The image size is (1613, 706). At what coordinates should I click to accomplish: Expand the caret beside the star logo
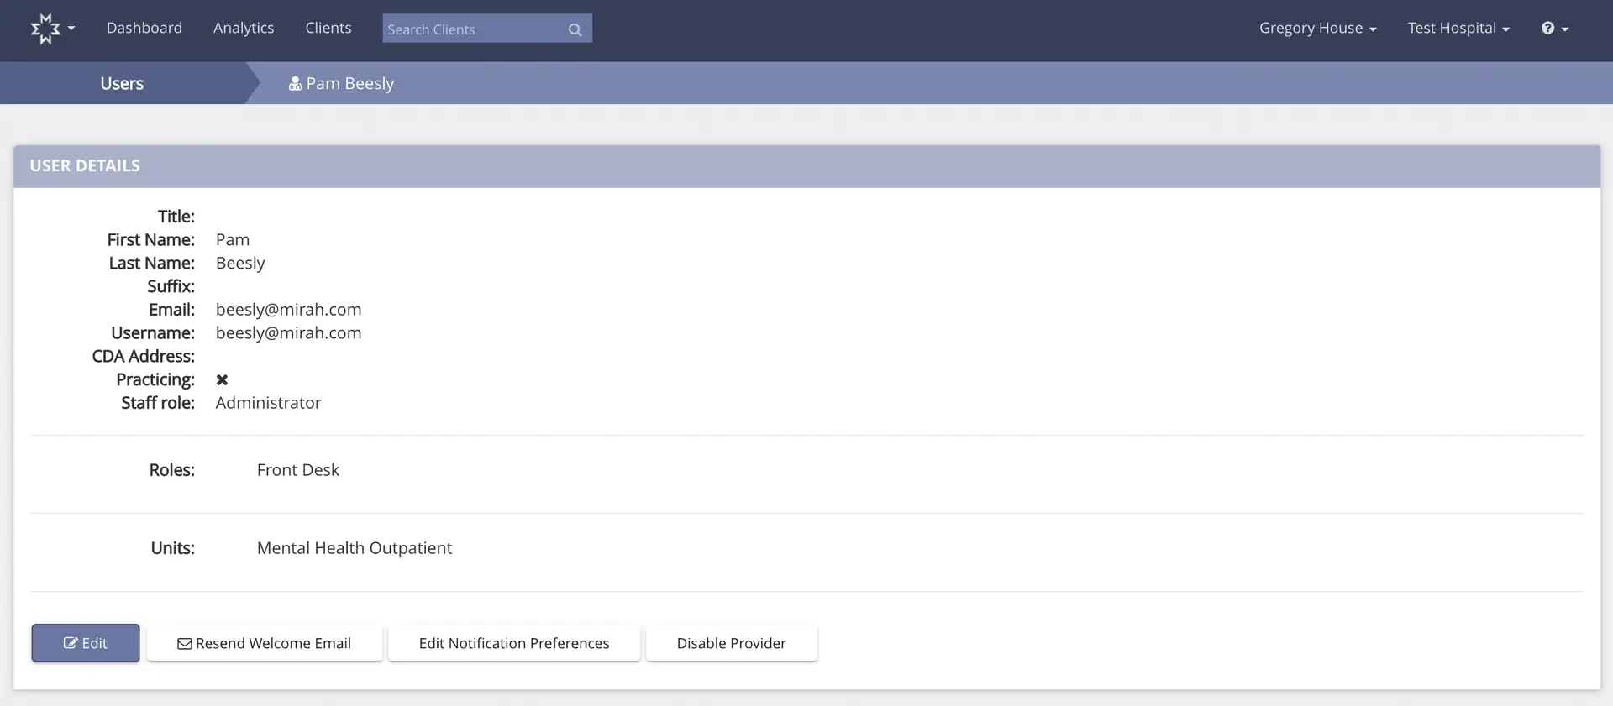click(71, 29)
